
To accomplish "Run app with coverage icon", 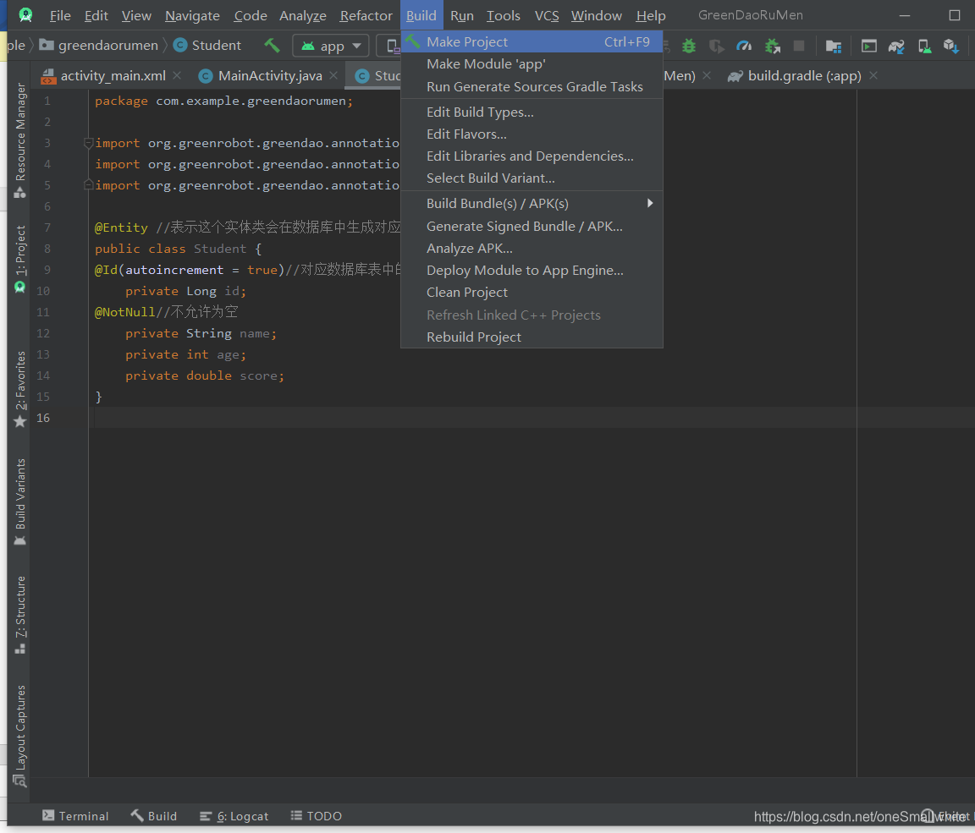I will click(x=716, y=46).
